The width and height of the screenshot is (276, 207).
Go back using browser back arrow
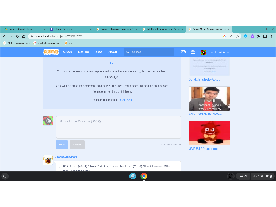5,36
